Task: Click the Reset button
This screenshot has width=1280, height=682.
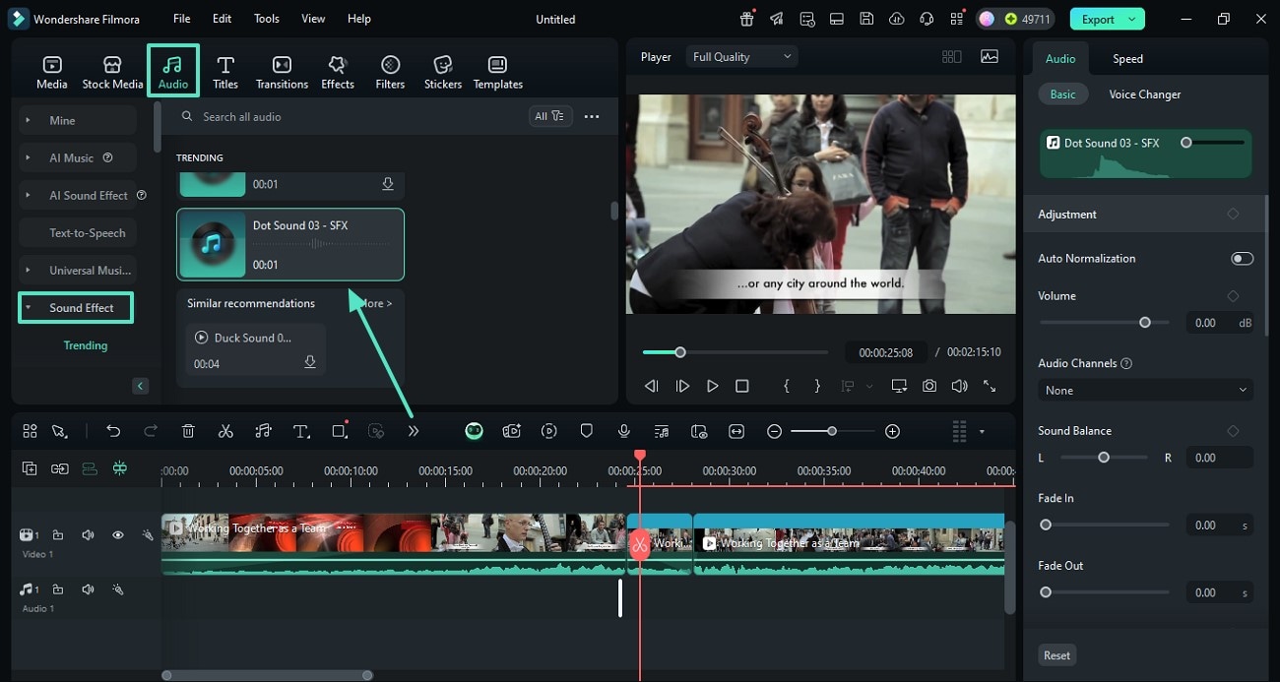Action: (1056, 655)
